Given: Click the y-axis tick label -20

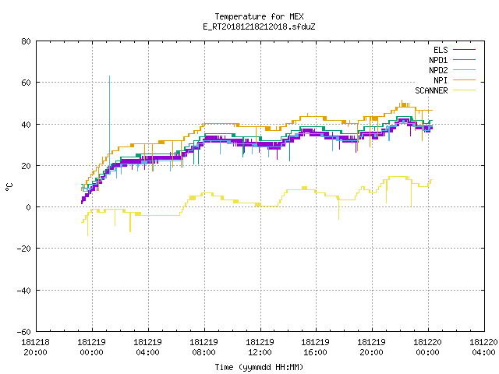Looking at the screenshot, I should pyautogui.click(x=24, y=249).
